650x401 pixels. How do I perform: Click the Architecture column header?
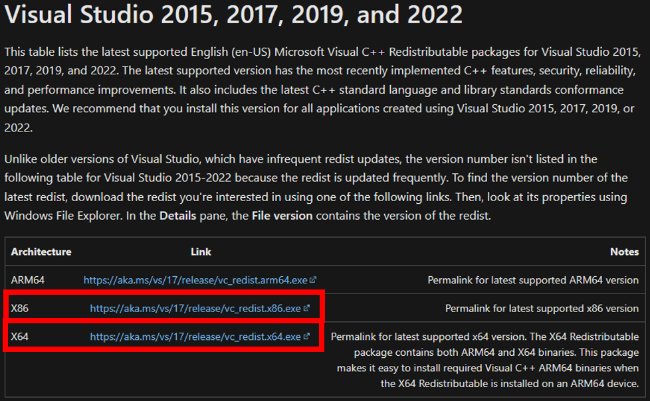41,252
